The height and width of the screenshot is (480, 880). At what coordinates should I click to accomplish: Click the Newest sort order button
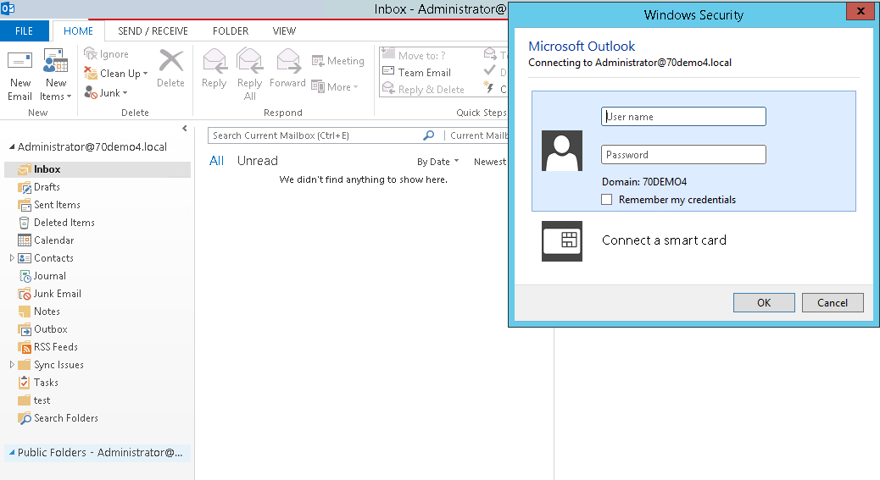tap(489, 162)
